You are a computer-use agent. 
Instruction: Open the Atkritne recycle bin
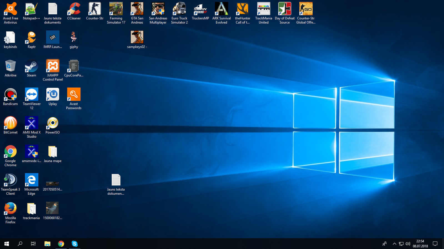11,68
